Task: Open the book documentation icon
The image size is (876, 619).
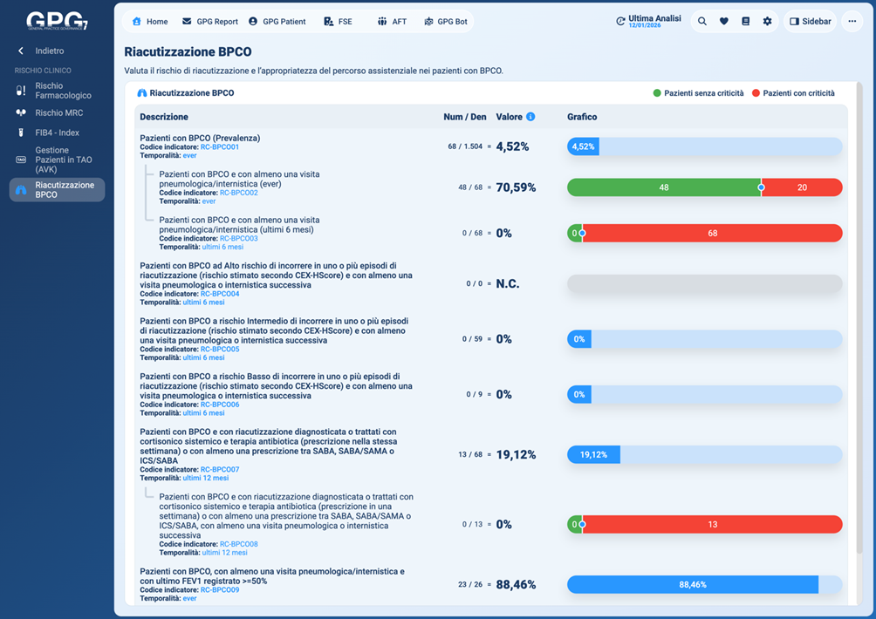Action: point(746,21)
